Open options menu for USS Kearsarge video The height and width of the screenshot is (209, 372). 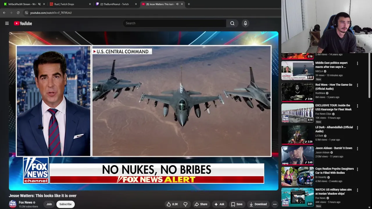[357, 106]
